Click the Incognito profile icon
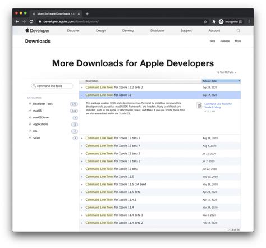The image size is (266, 248). (x=221, y=22)
